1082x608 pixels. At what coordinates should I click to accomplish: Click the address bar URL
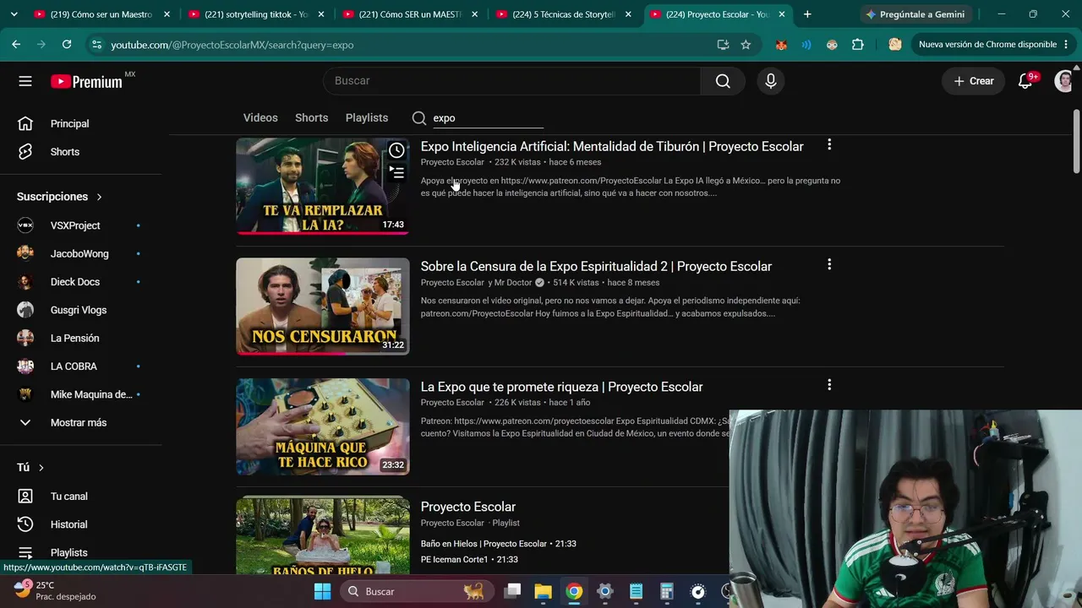coord(232,45)
